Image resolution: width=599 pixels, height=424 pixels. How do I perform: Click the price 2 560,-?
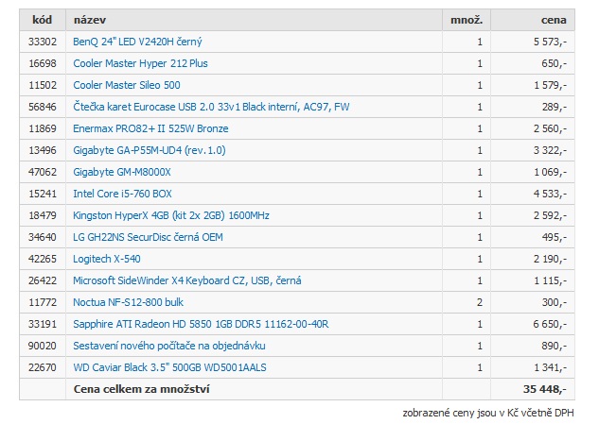(x=550, y=128)
